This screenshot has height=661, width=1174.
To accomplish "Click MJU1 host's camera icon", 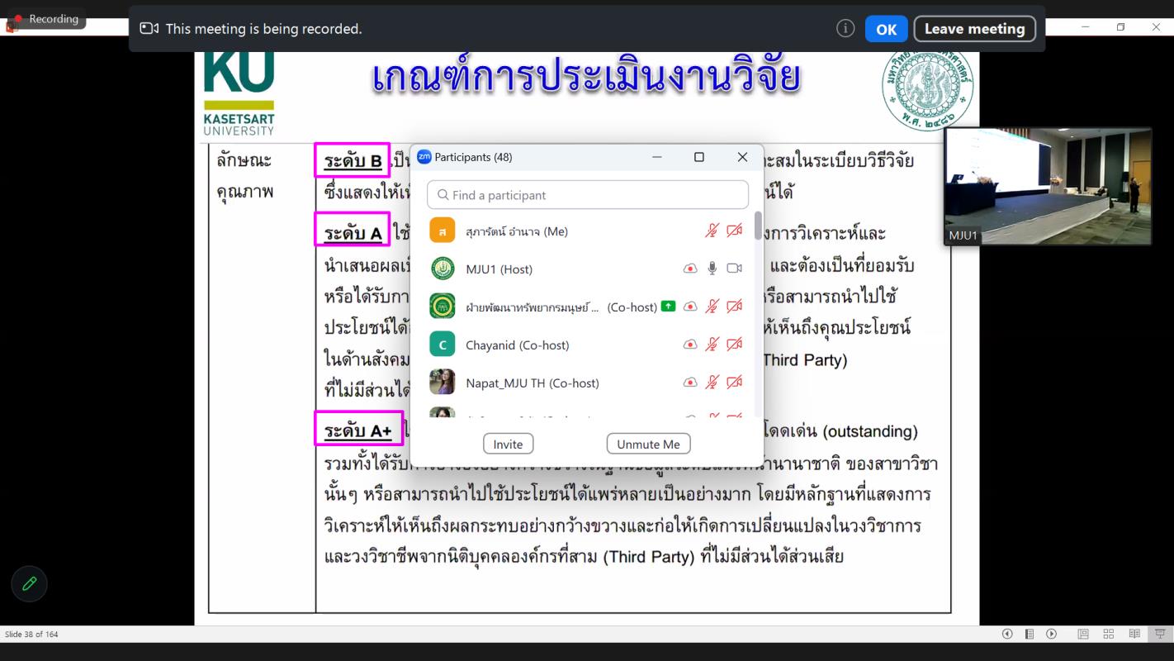I will click(734, 269).
